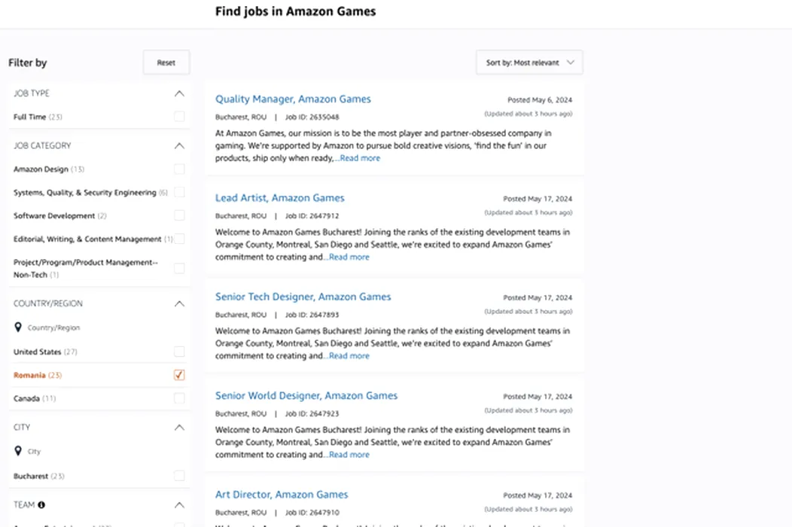Click the Reset filters button

pos(166,62)
